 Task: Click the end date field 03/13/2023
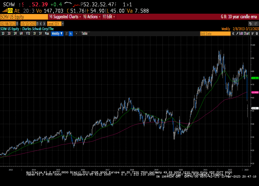point(29,24)
